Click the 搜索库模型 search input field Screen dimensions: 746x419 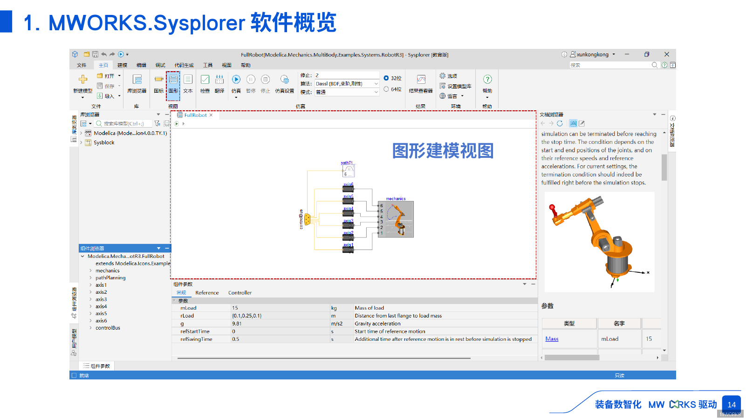[x=122, y=123]
